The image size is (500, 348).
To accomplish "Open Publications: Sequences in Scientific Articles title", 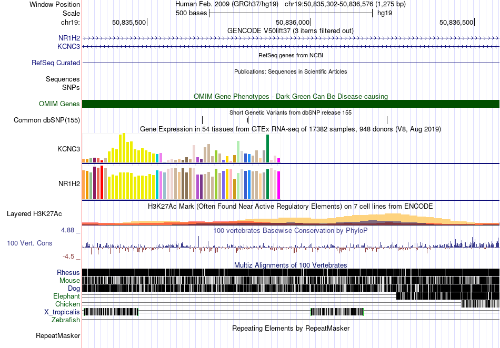I will (x=291, y=71).
